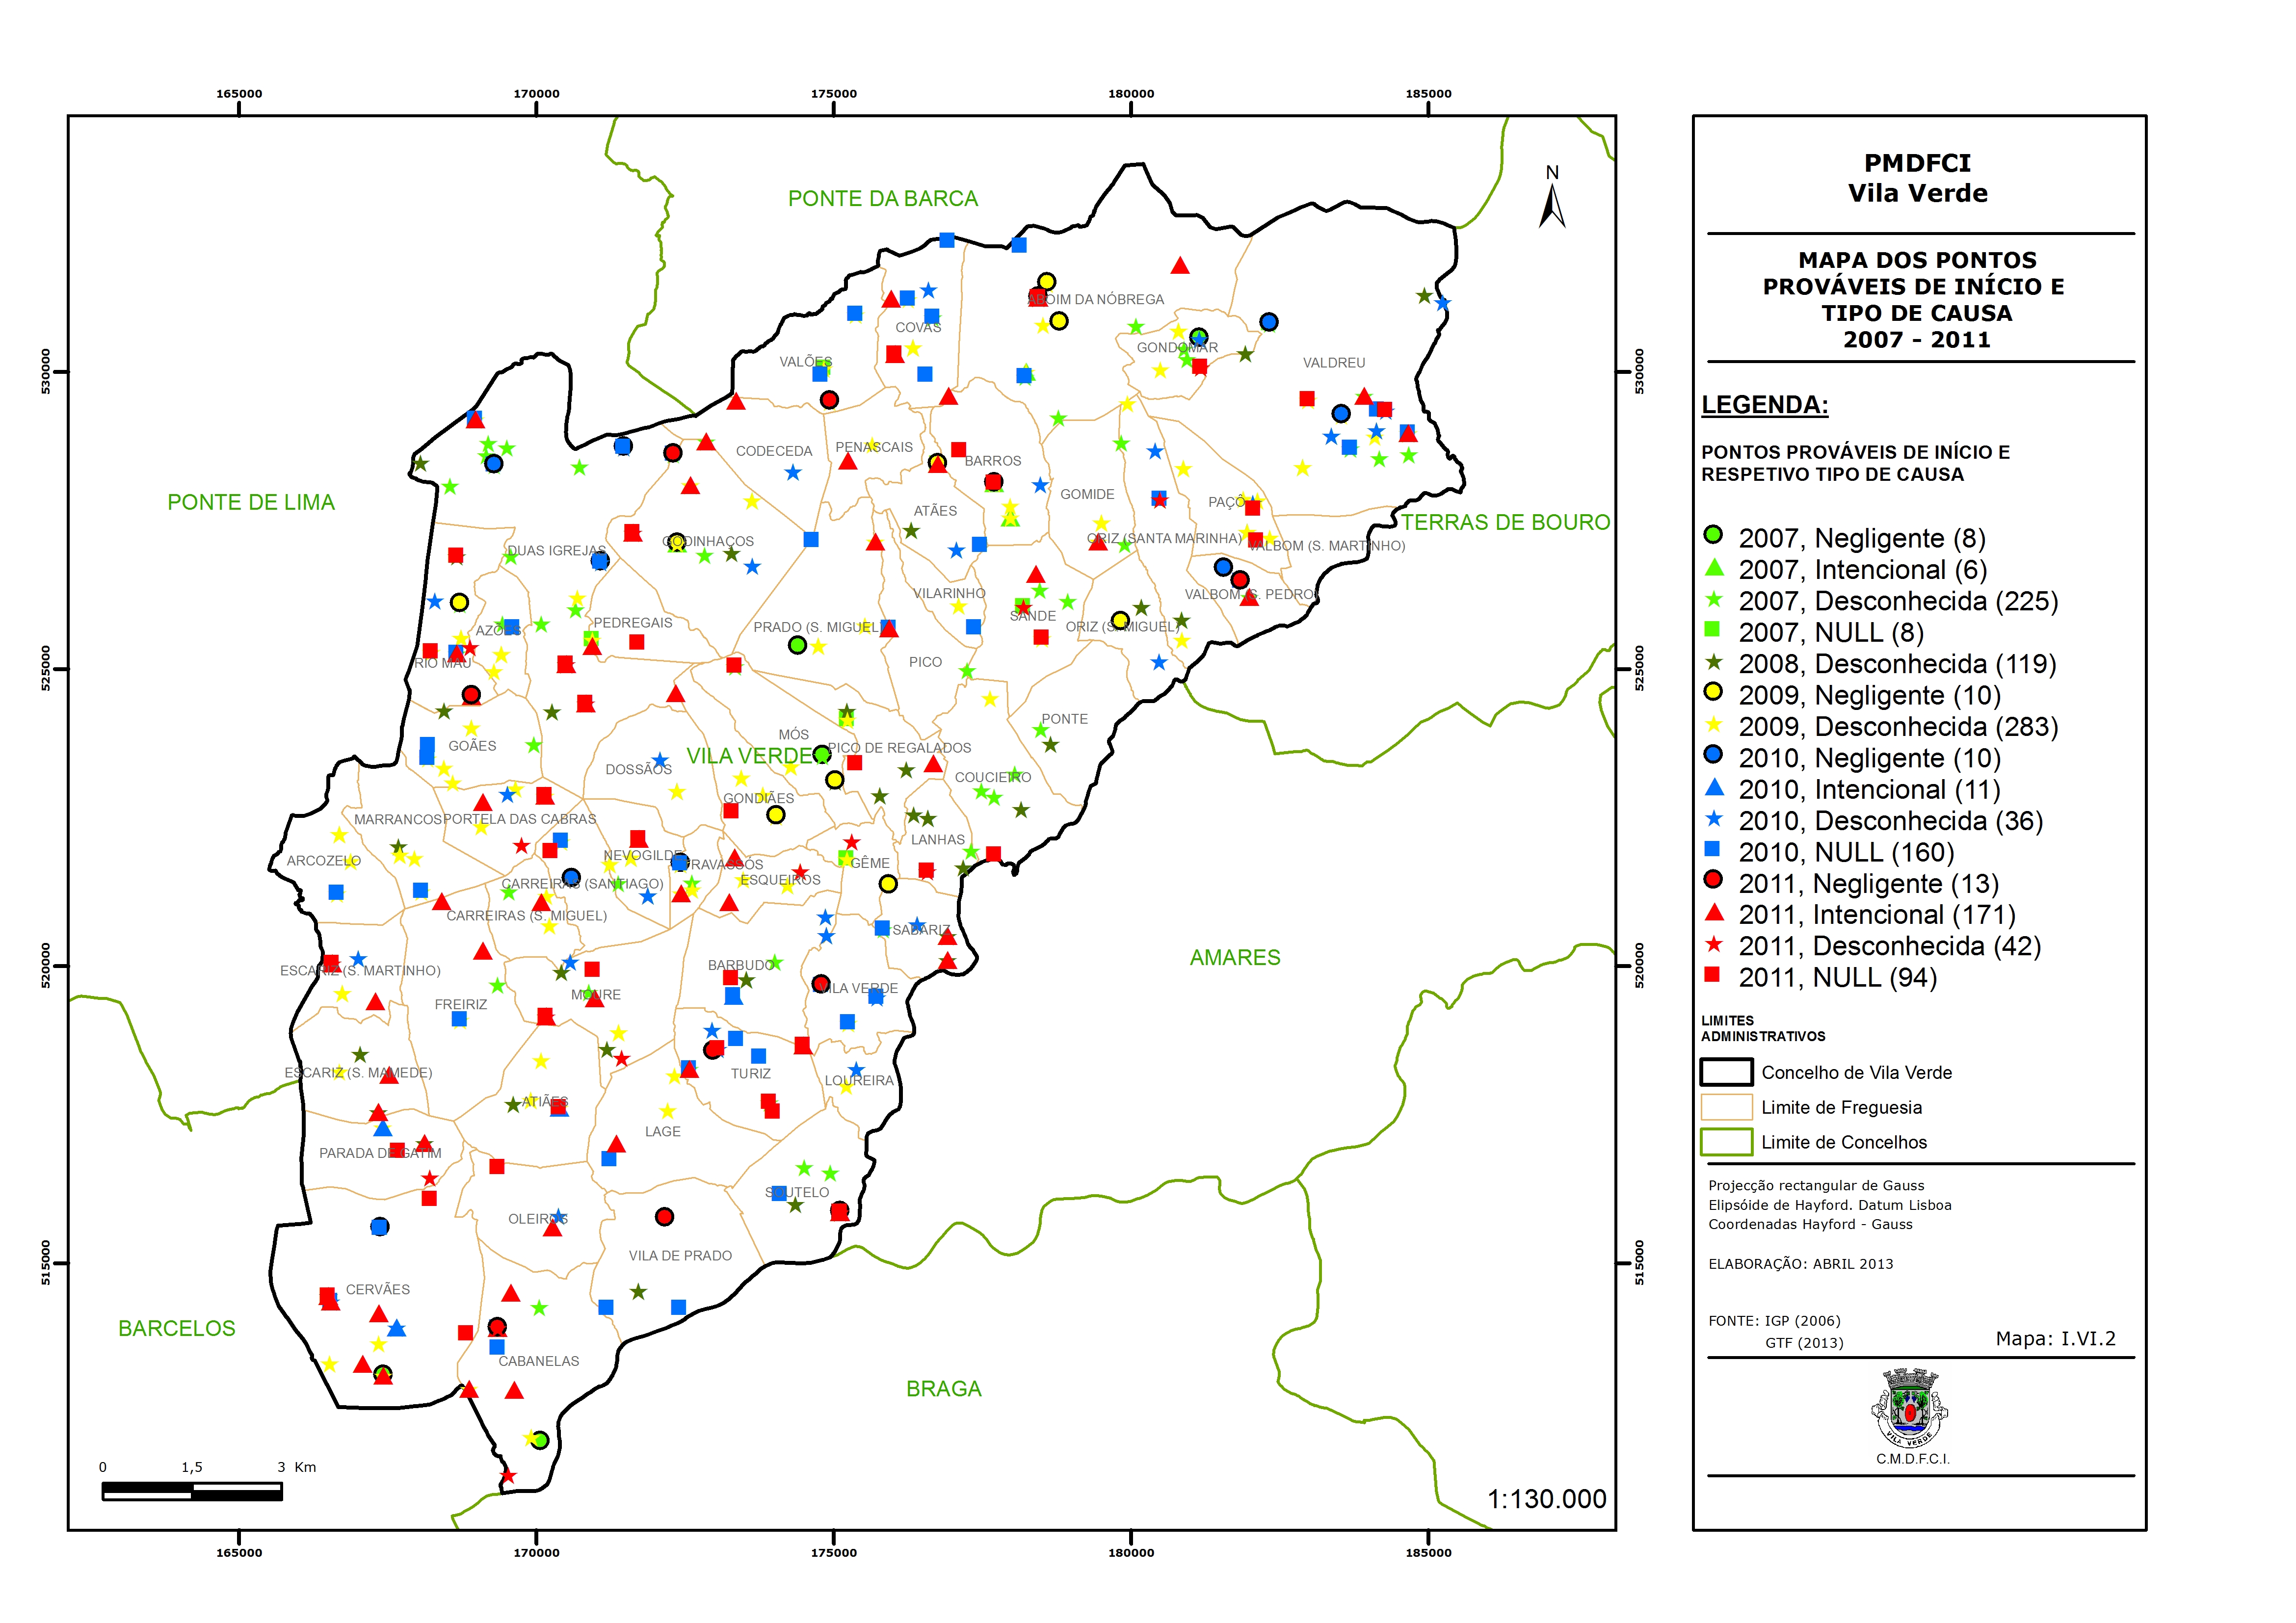
Task: Click the green circle for 2007 Negligente
Action: (1713, 534)
